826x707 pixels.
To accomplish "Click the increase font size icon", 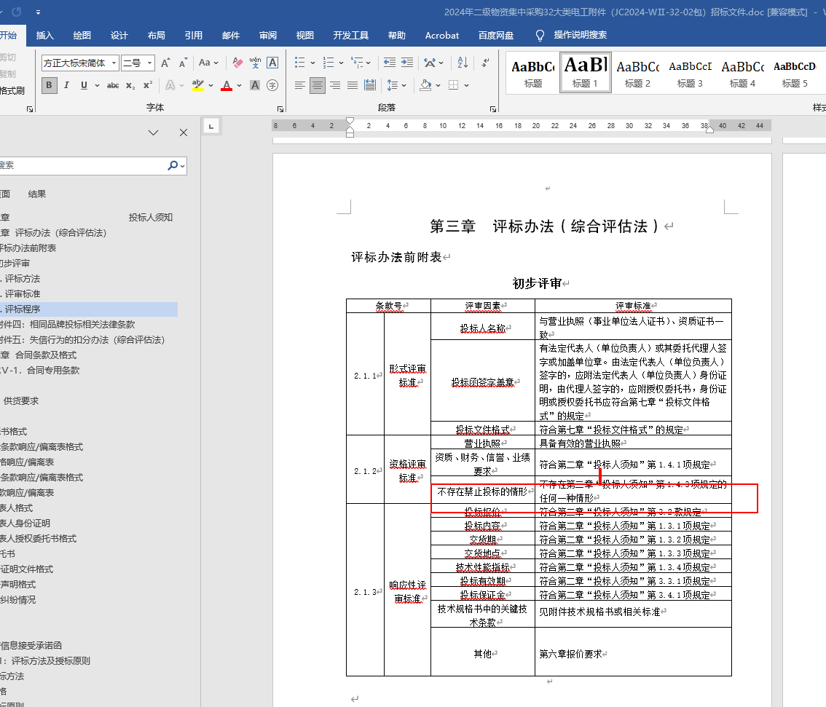I will (x=166, y=63).
